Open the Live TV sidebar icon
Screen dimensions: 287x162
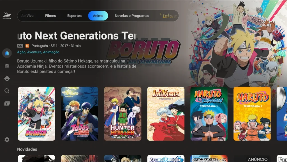click(x=7, y=66)
